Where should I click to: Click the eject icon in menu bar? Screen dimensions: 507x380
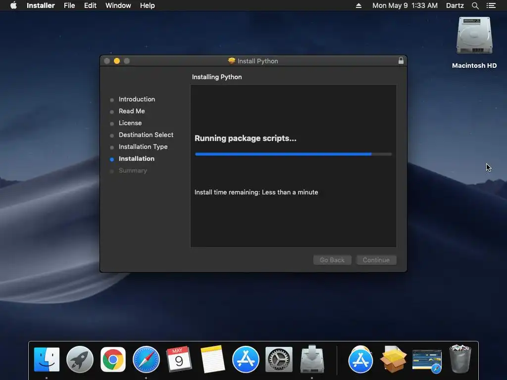(358, 5)
